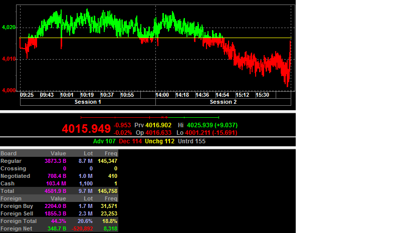Select previous close value 4016.902
This screenshot has width=409, height=233.
(x=158, y=125)
